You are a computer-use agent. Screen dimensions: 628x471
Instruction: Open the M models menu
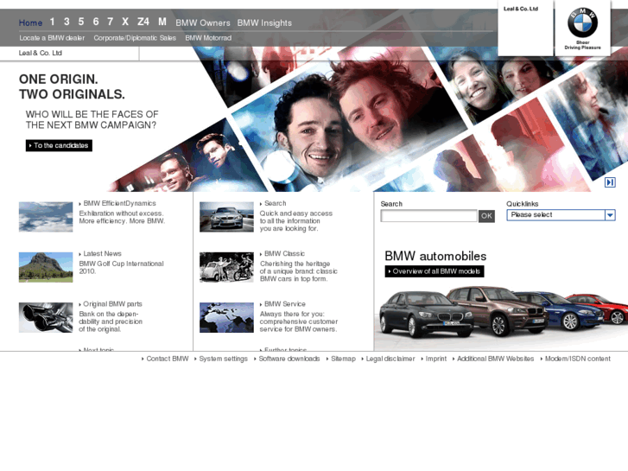tap(162, 22)
